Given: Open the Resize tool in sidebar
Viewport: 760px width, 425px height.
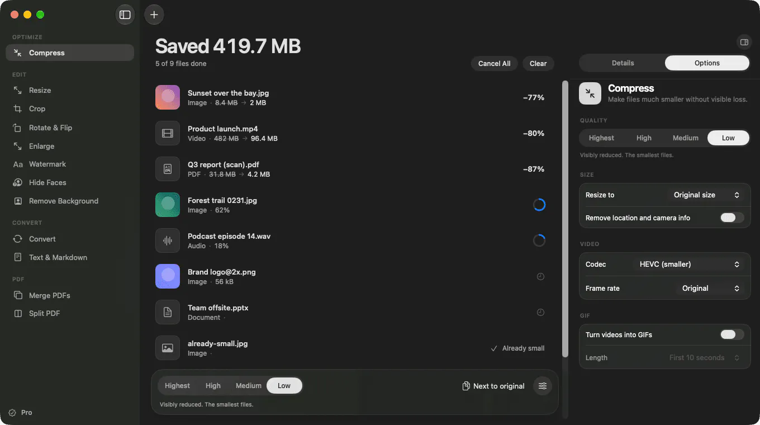Looking at the screenshot, I should point(70,90).
